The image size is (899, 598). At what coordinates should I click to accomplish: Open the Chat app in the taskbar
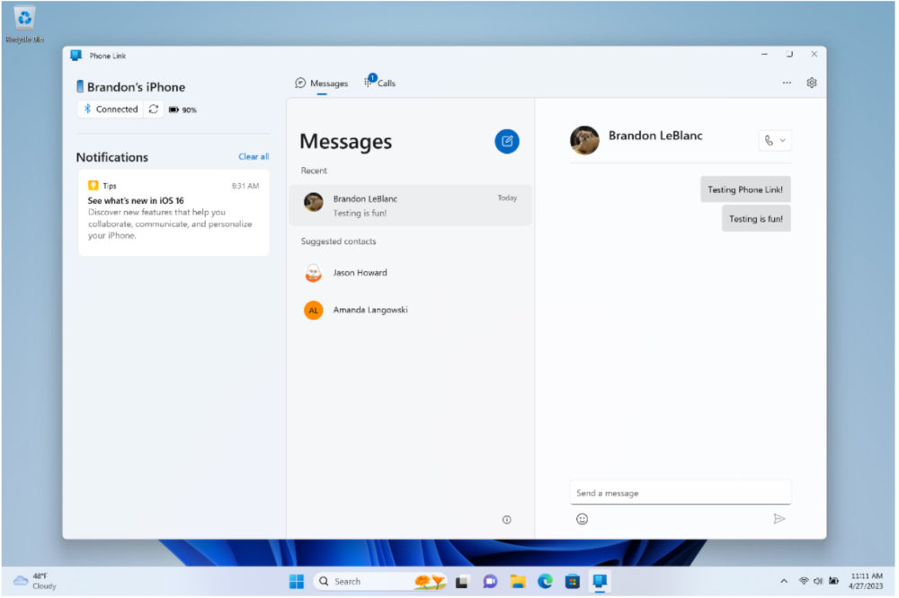491,583
